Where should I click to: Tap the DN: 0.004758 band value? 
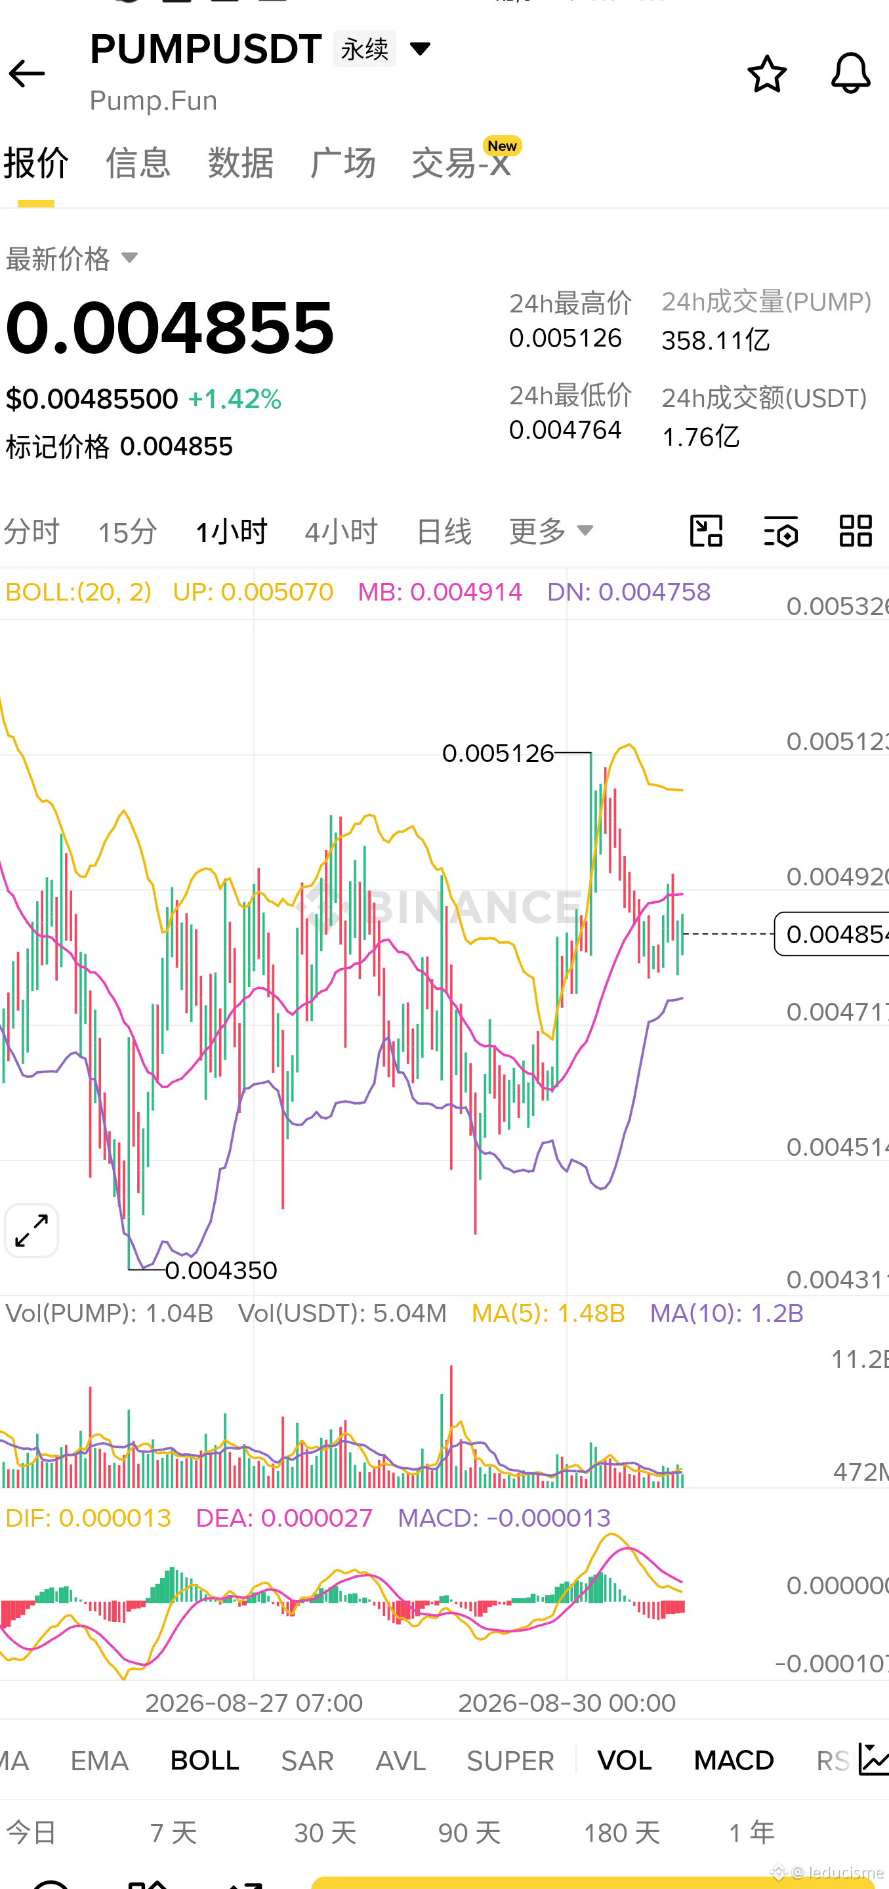[x=629, y=592]
